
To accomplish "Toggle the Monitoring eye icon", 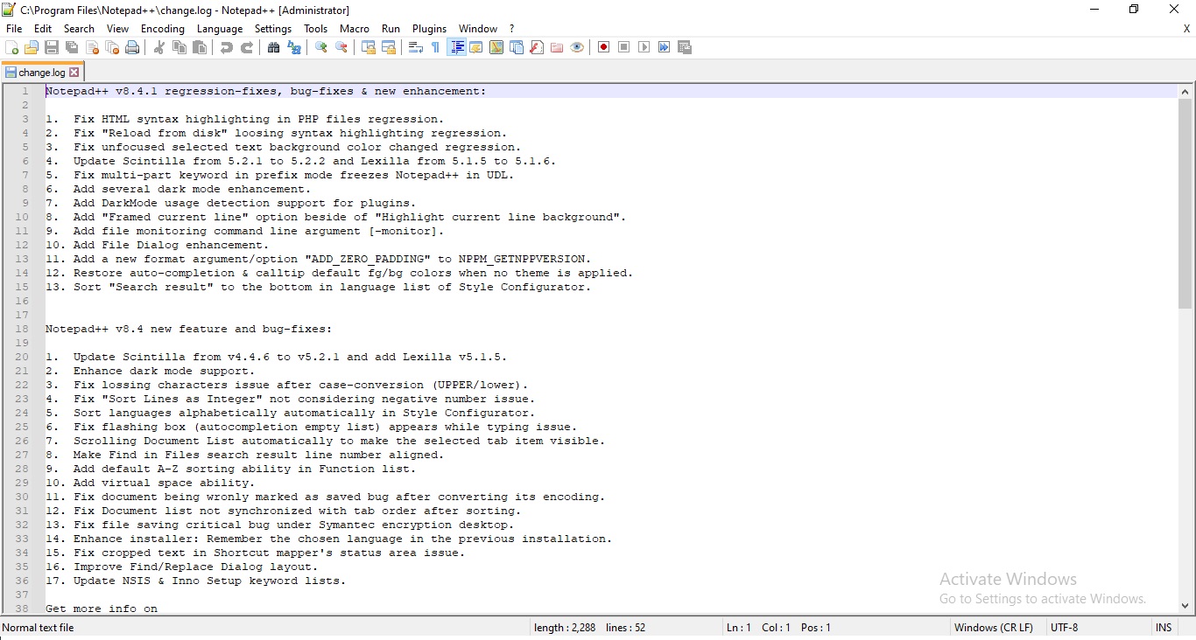I will click(x=577, y=47).
